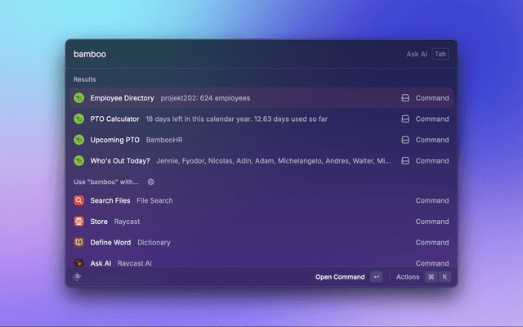Select the Who's Out Today? result

tap(120, 161)
